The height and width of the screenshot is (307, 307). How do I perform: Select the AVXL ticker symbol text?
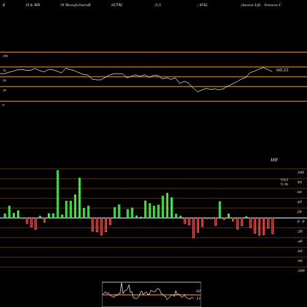tap(203, 5)
